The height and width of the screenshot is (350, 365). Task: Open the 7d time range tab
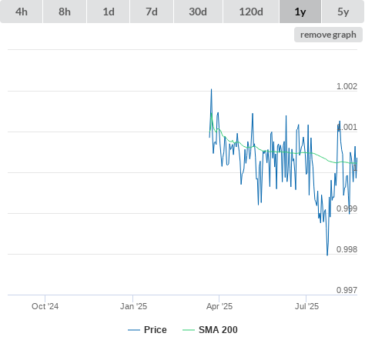[152, 12]
